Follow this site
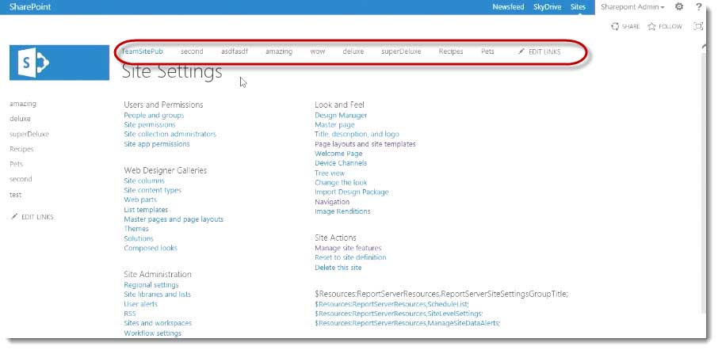The image size is (718, 350). tap(665, 27)
